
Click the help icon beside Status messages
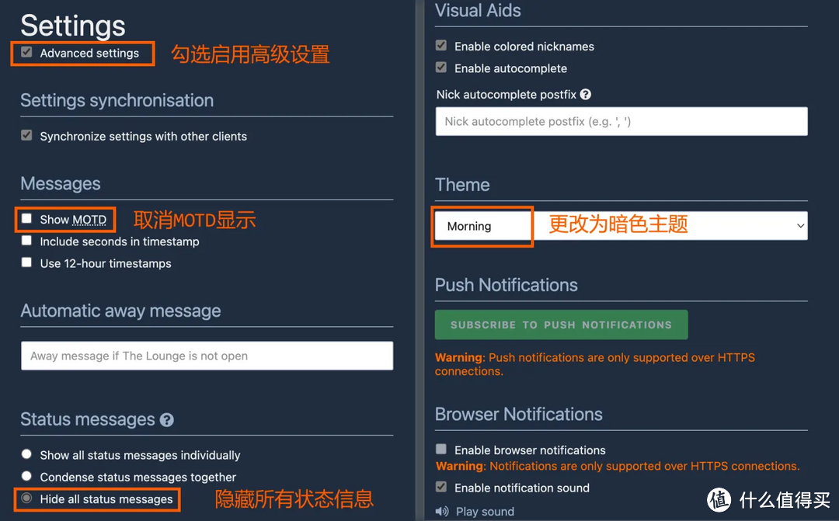[166, 420]
